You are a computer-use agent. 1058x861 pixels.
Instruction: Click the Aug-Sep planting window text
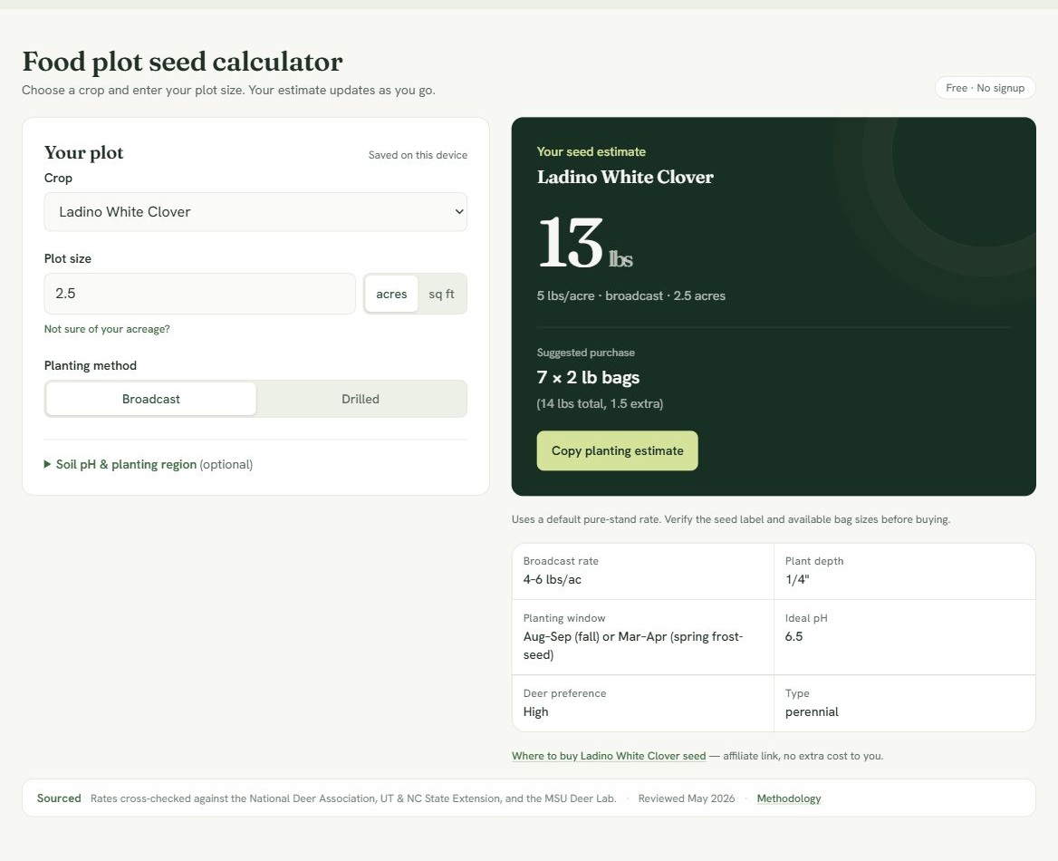(633, 645)
